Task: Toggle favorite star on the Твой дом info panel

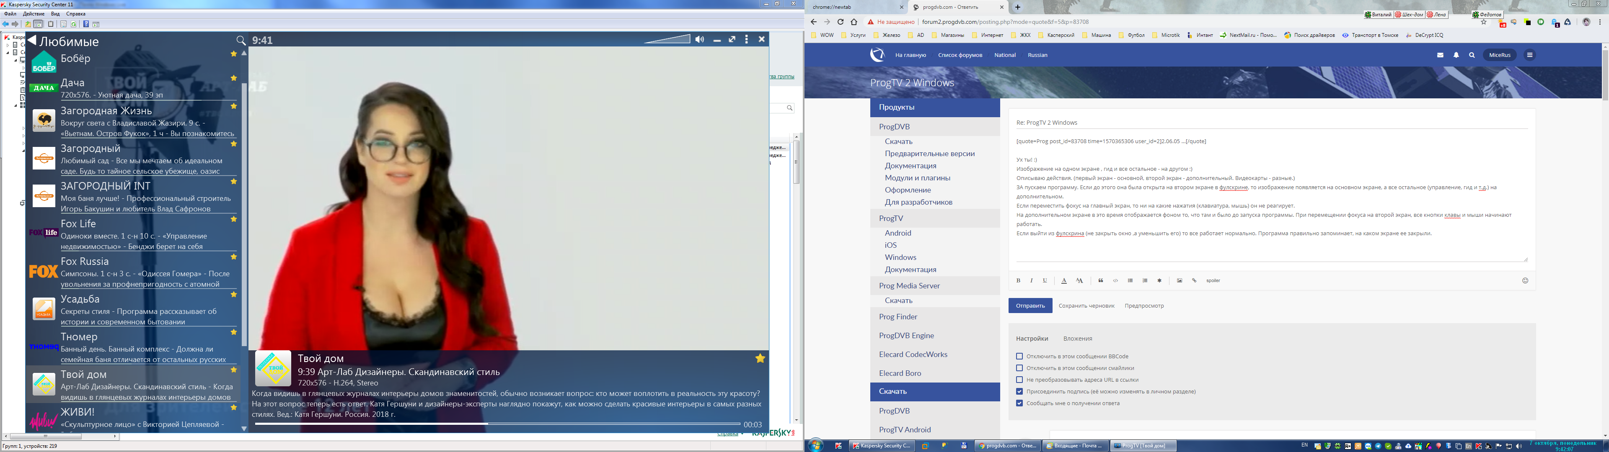Action: [x=760, y=358]
